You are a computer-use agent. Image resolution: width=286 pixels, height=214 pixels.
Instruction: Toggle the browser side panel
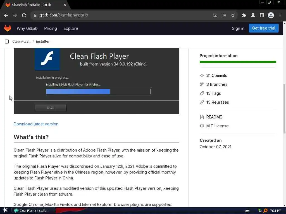point(262,16)
